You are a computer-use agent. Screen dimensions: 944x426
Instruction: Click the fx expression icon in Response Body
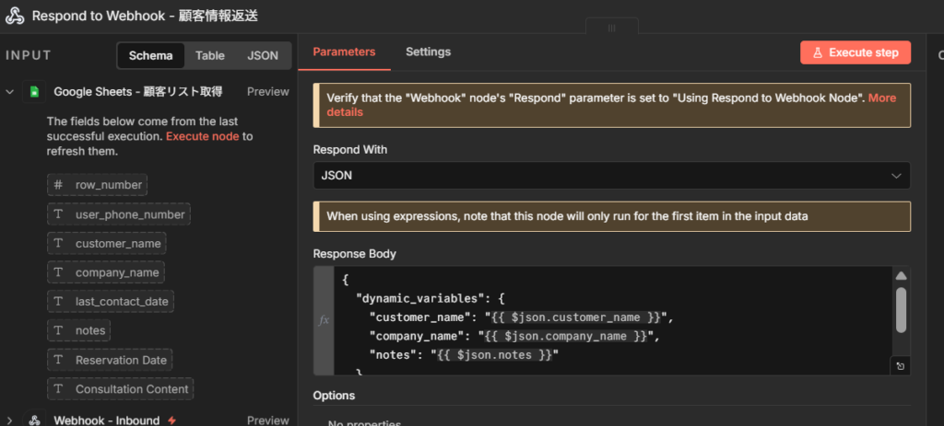(324, 321)
